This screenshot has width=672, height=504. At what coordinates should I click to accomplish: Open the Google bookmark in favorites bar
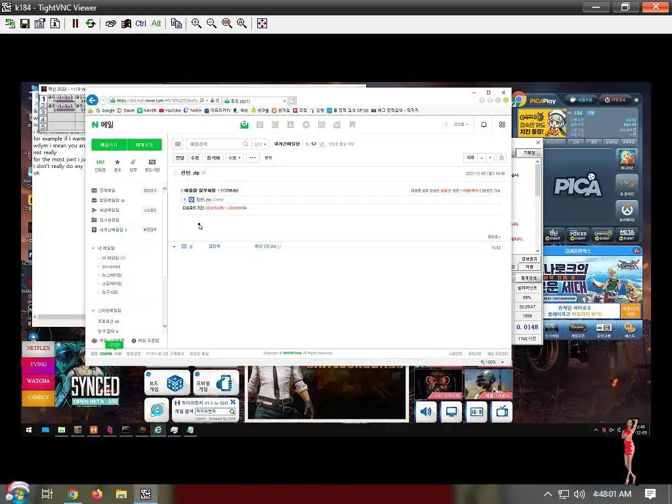pyautogui.click(x=105, y=110)
